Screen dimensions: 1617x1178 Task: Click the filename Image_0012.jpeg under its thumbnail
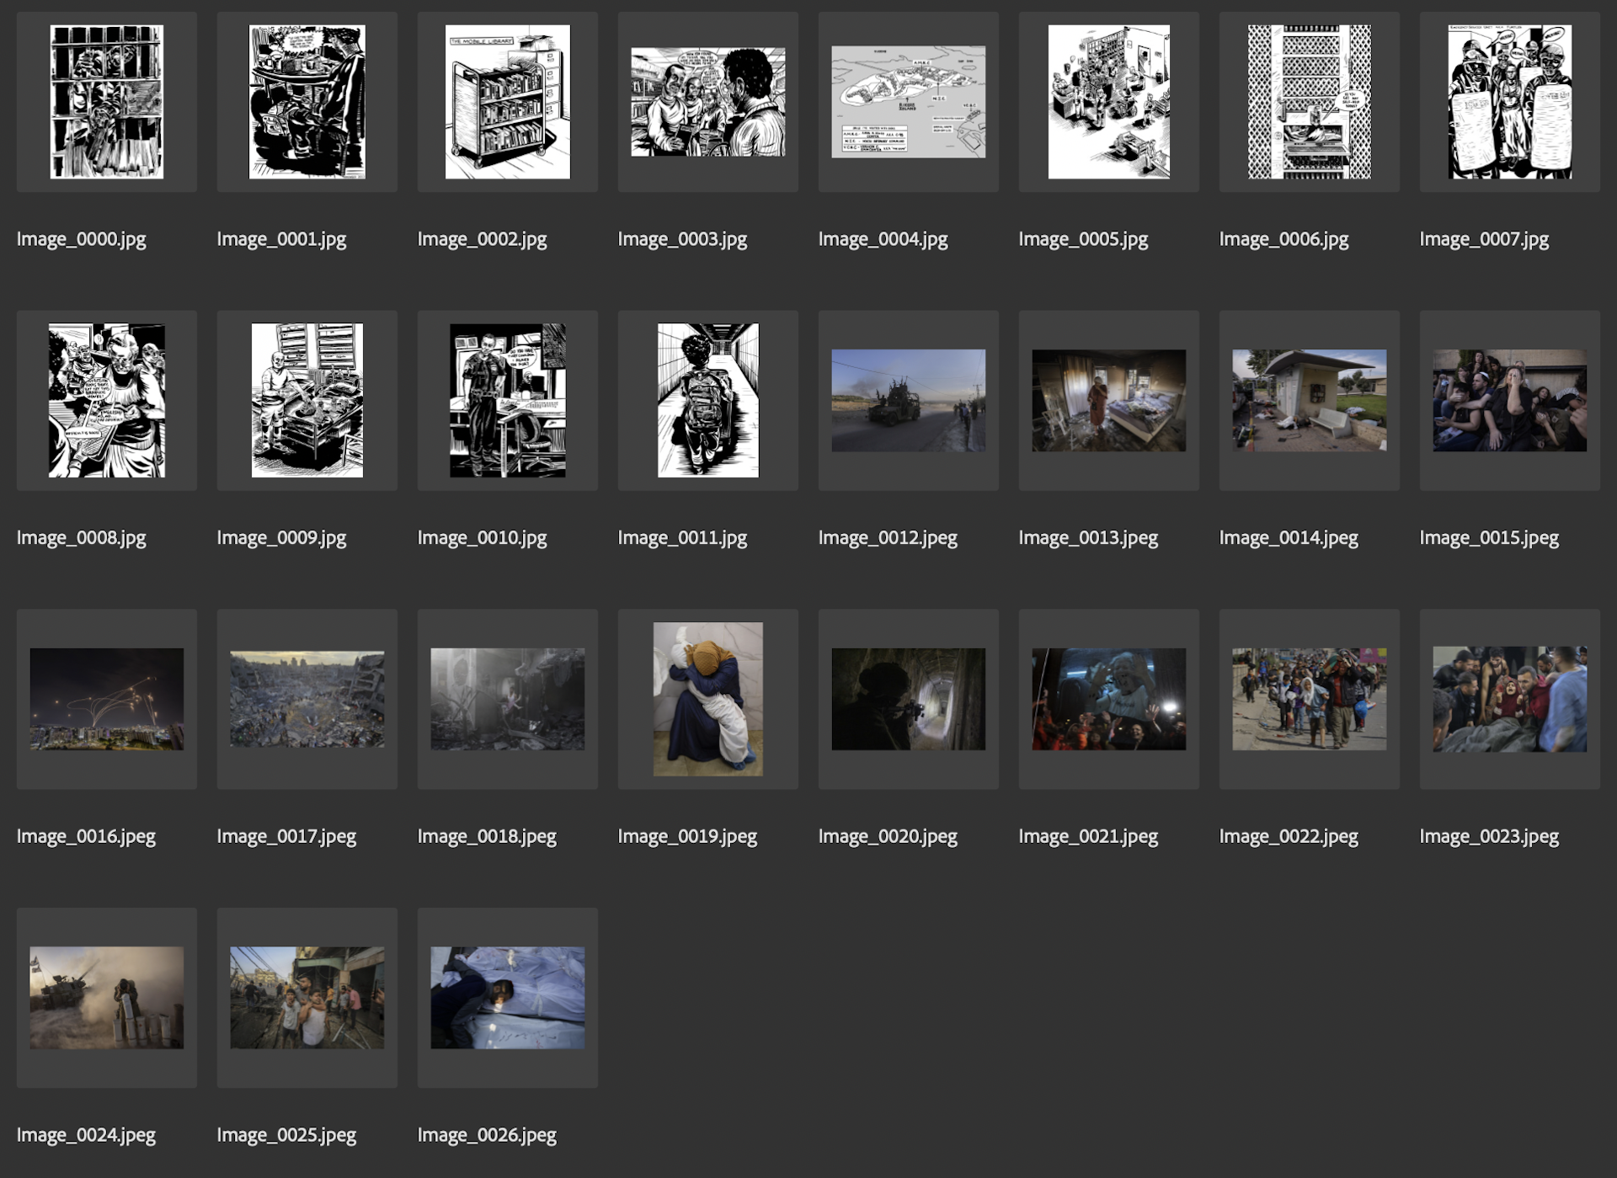point(889,537)
